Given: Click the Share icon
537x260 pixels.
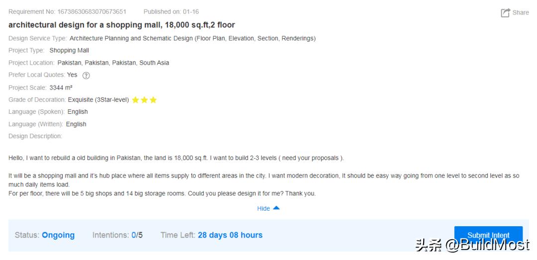Looking at the screenshot, I should tap(505, 13).
